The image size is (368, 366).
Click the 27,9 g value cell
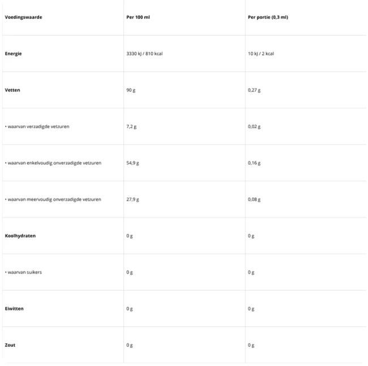coord(132,199)
